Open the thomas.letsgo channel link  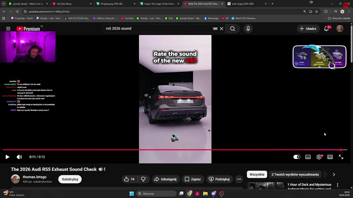(34, 177)
